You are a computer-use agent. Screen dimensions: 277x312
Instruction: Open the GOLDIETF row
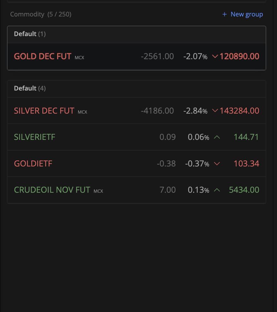[x=33, y=164]
